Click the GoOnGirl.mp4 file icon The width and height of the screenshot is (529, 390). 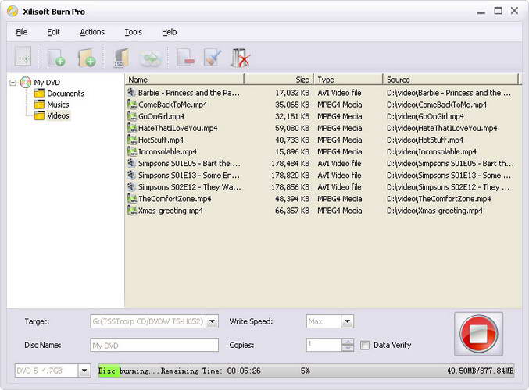click(131, 116)
